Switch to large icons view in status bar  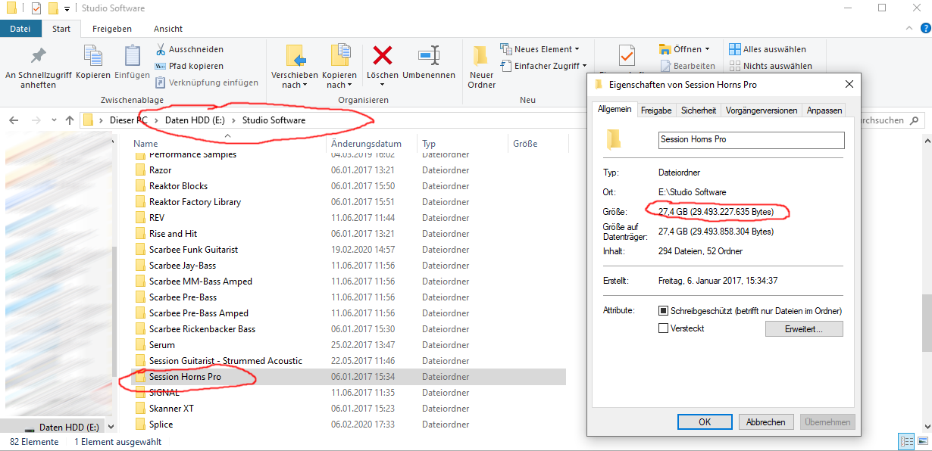(x=922, y=441)
